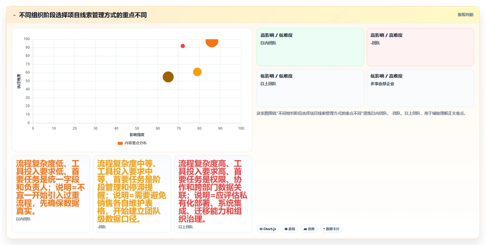Click 以内团队 in the green quadrant
The height and width of the screenshot is (245, 486).
tap(268, 43)
